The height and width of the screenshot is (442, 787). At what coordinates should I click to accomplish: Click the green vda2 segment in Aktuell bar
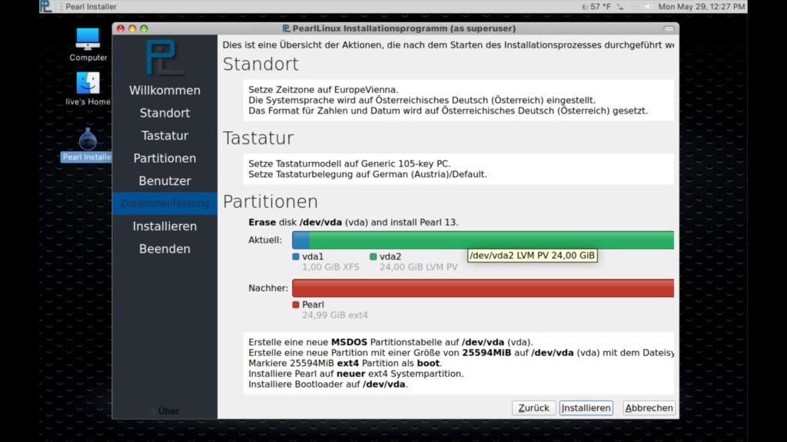[491, 240]
